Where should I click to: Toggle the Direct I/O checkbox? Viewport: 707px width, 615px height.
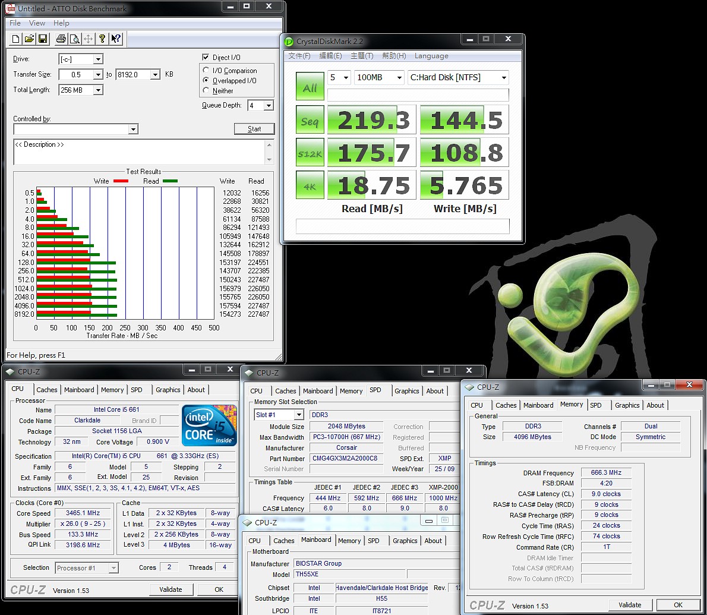click(x=206, y=57)
